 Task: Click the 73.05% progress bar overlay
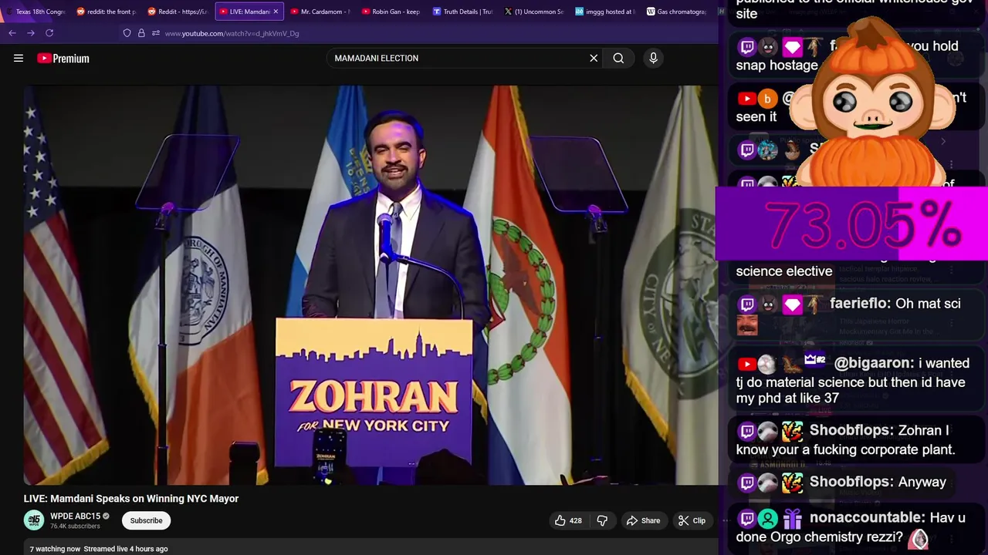pos(852,224)
